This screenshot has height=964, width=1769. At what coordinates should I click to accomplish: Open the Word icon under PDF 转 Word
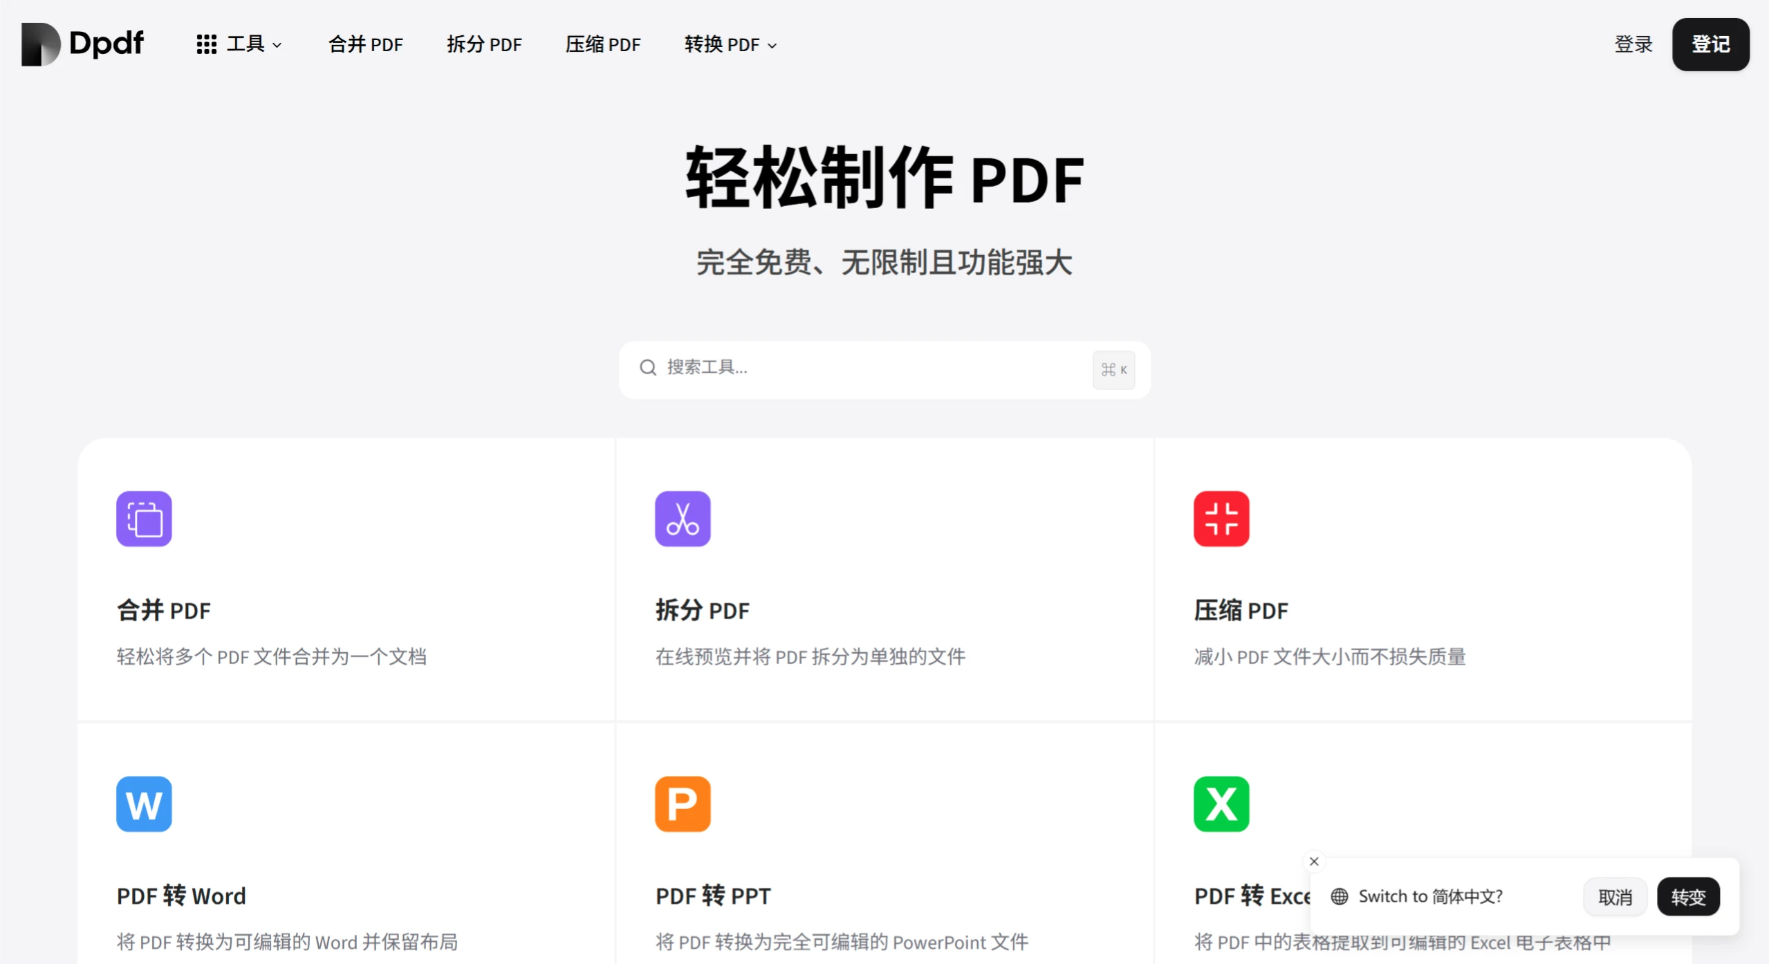pyautogui.click(x=143, y=803)
